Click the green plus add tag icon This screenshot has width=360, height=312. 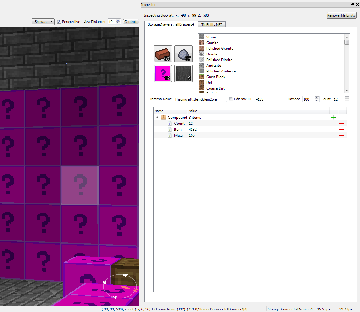click(x=333, y=118)
